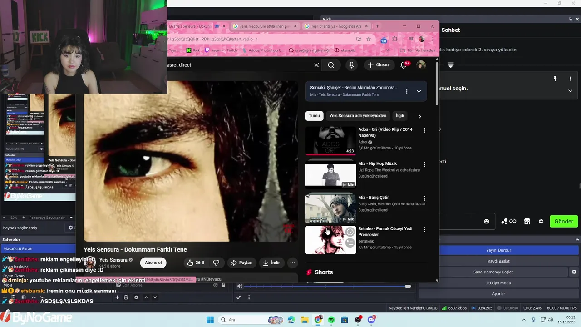
Task: Open the YouTube account avatar menu
Action: pos(421,65)
